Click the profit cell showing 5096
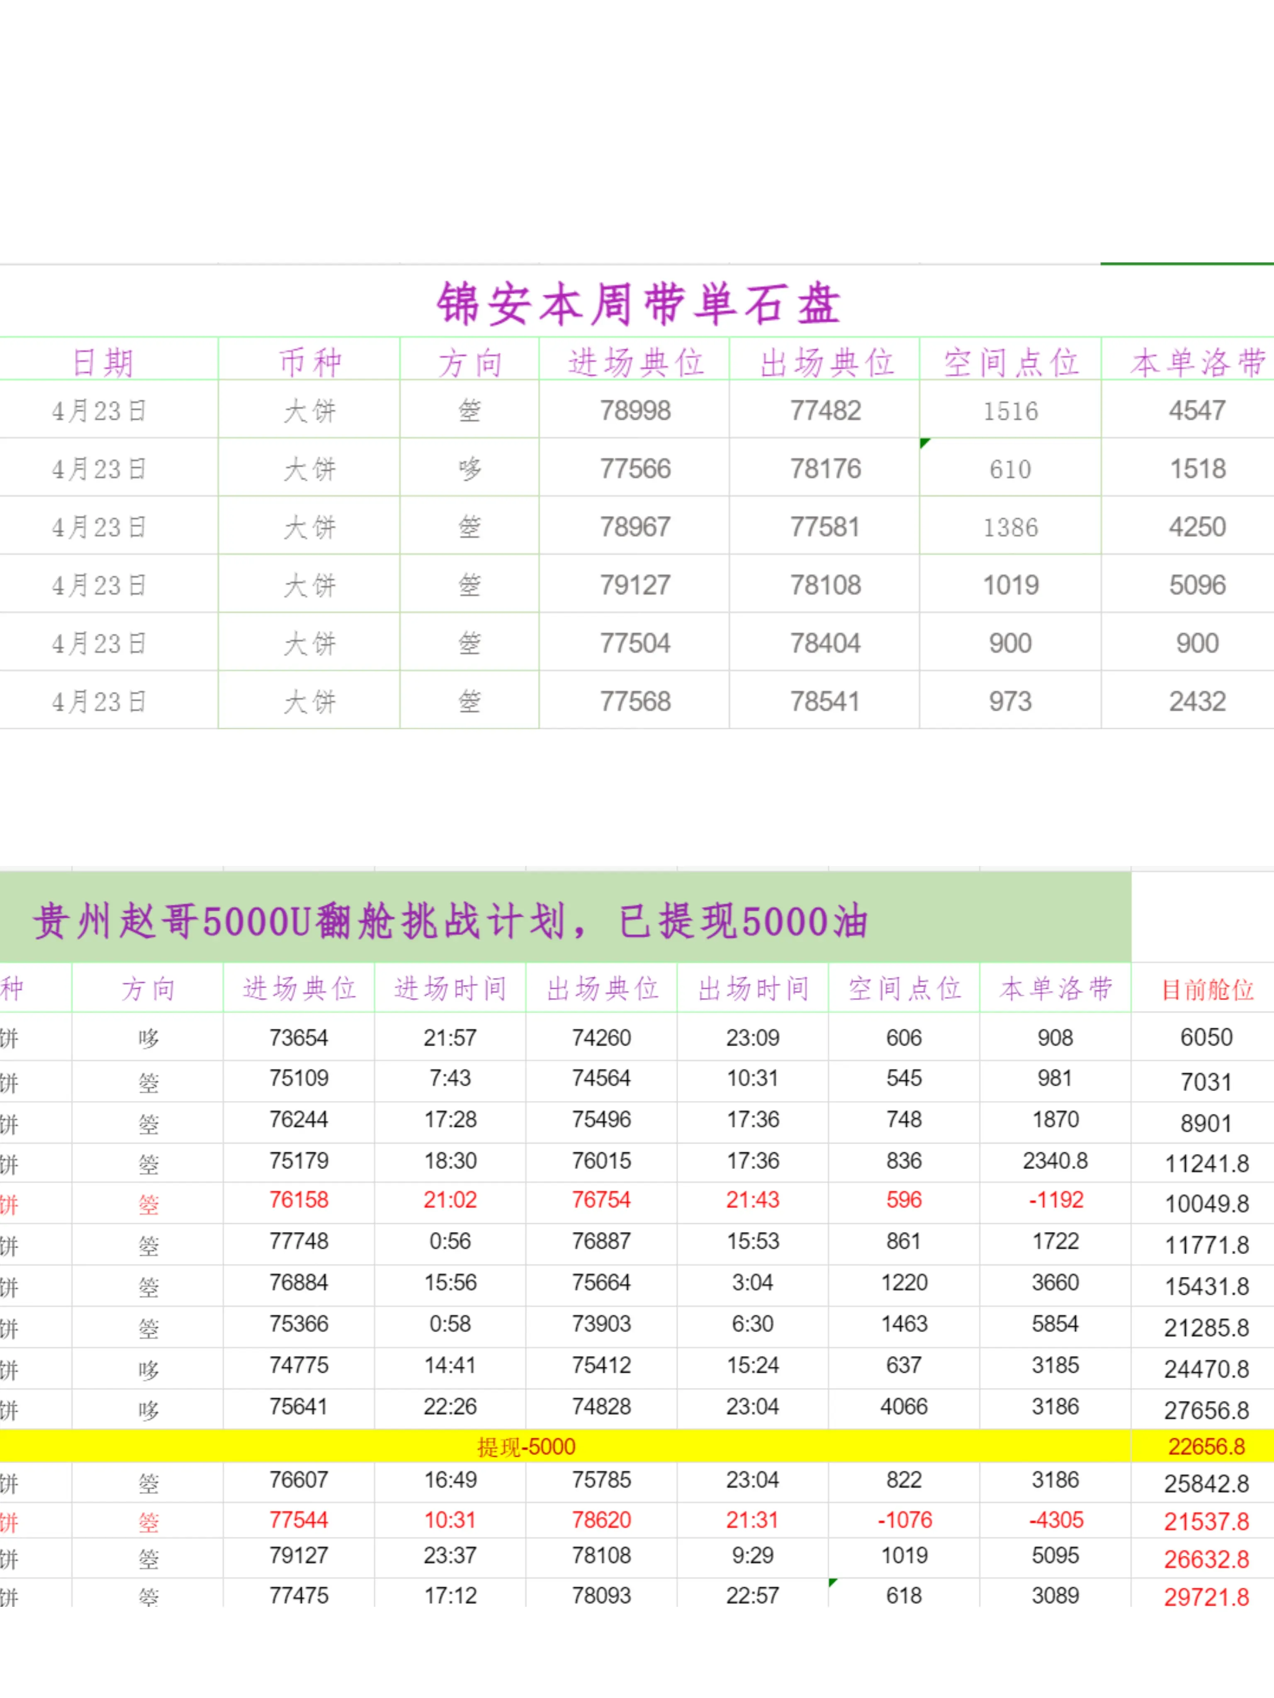Screen dimensions: 1274x1698 click(x=1196, y=586)
